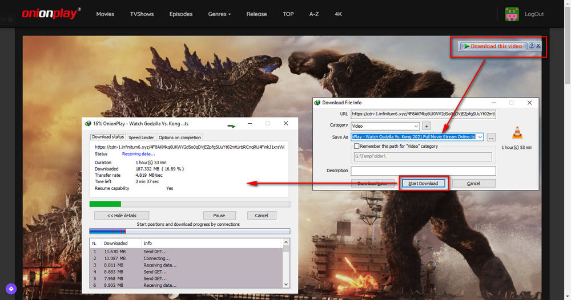Screen dimensions: 571x300
Task: Click the N. column header
Action: click(x=95, y=244)
